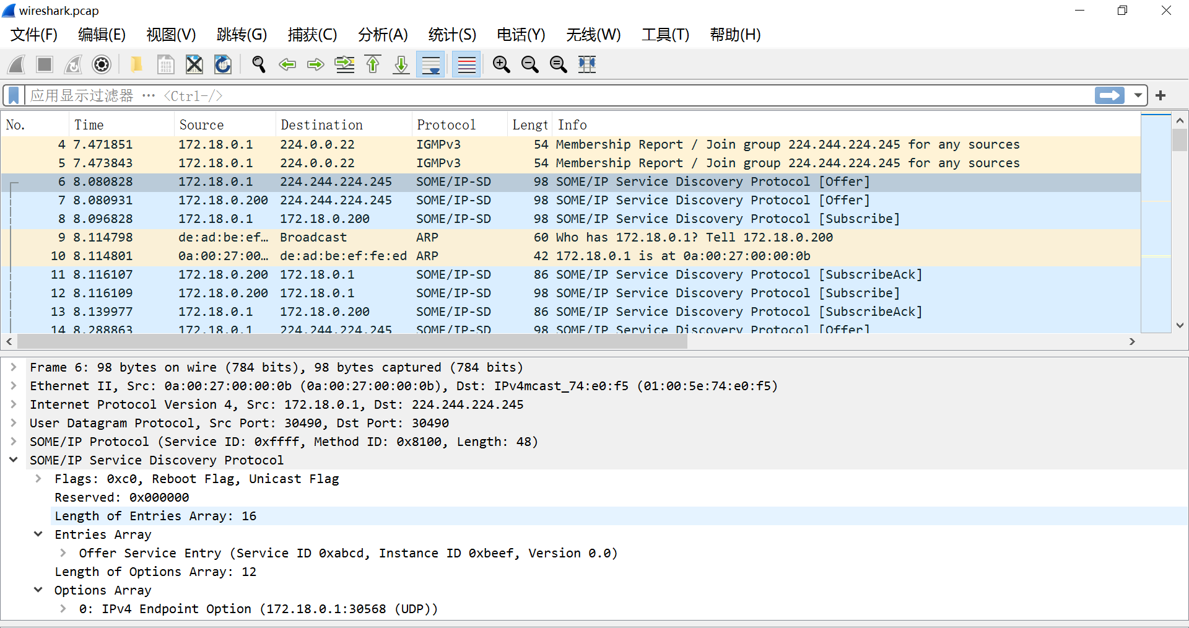Go to the next packet with the right arrow
This screenshot has height=628, width=1189.
click(316, 64)
